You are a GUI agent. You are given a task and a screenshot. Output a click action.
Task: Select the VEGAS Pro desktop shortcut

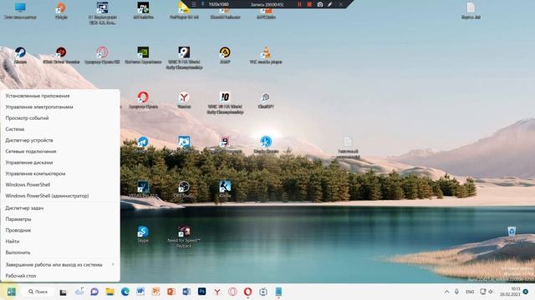pos(143,189)
